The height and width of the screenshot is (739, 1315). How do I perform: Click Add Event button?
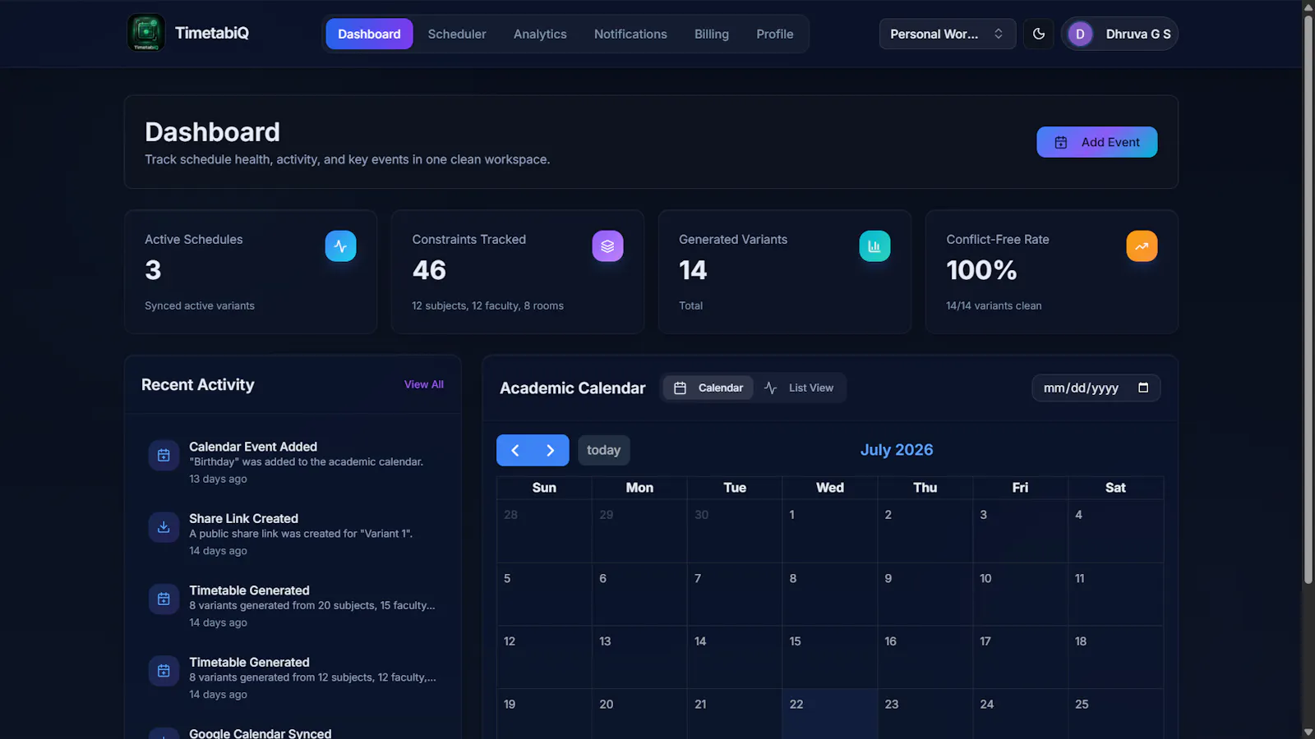(1097, 142)
